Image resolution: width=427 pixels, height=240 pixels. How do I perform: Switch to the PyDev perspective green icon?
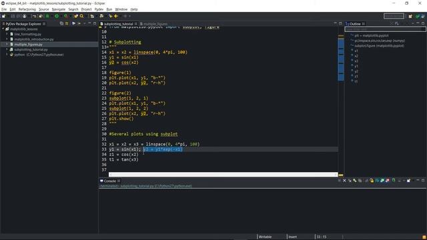point(418,16)
